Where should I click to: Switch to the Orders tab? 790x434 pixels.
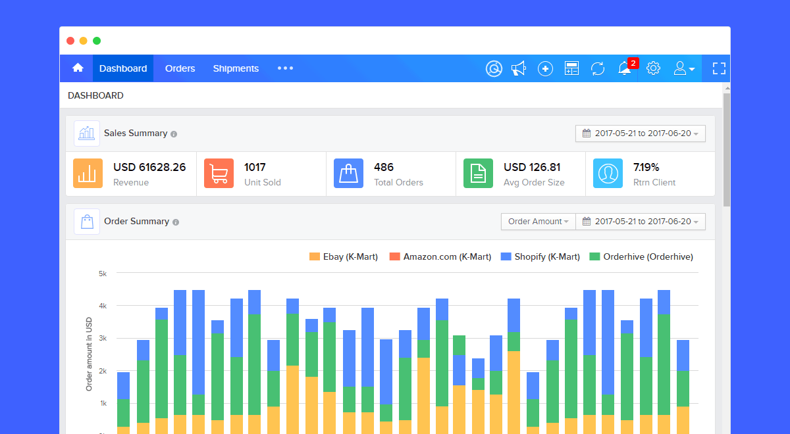click(180, 68)
